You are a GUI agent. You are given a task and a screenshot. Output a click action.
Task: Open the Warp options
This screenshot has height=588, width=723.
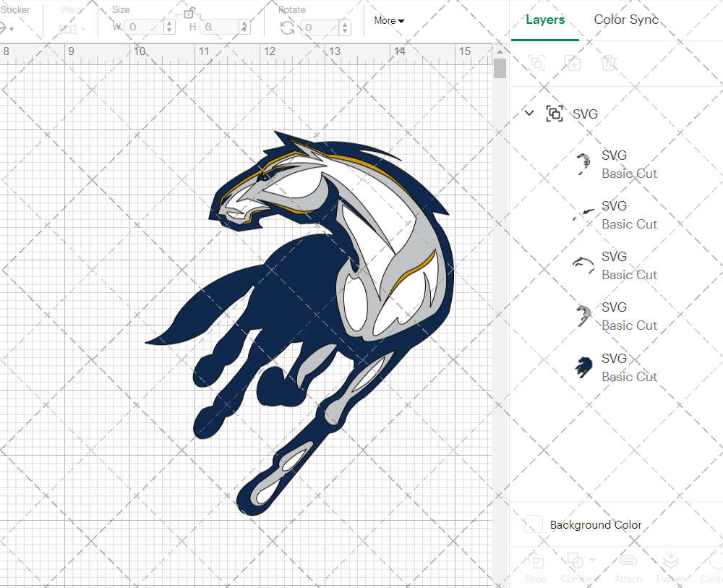click(x=69, y=28)
